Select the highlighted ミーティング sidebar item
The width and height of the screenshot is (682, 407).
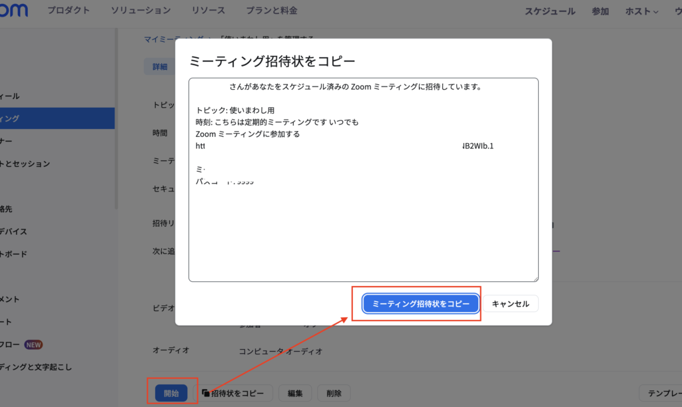[x=57, y=118]
